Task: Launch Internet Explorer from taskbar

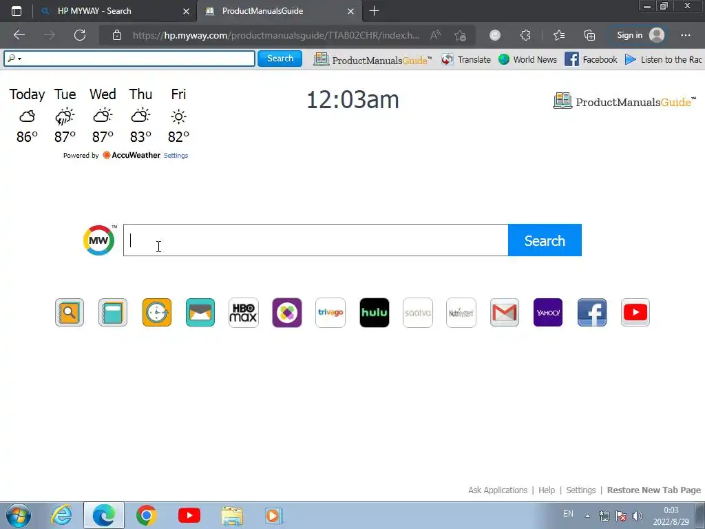Action: coord(61,515)
